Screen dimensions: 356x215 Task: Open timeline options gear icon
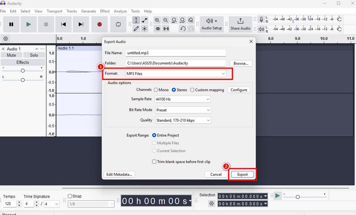[6, 39]
